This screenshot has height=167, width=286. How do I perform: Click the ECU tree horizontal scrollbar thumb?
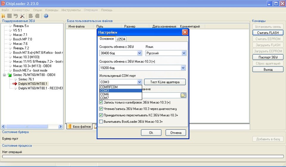pos(27,126)
